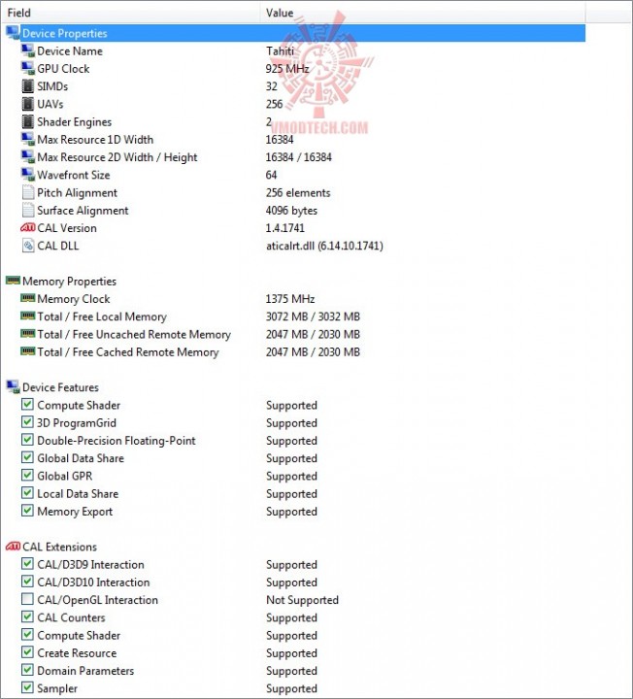Click the CAL version value 1.4.1741
This screenshot has width=633, height=699.
pos(284,228)
